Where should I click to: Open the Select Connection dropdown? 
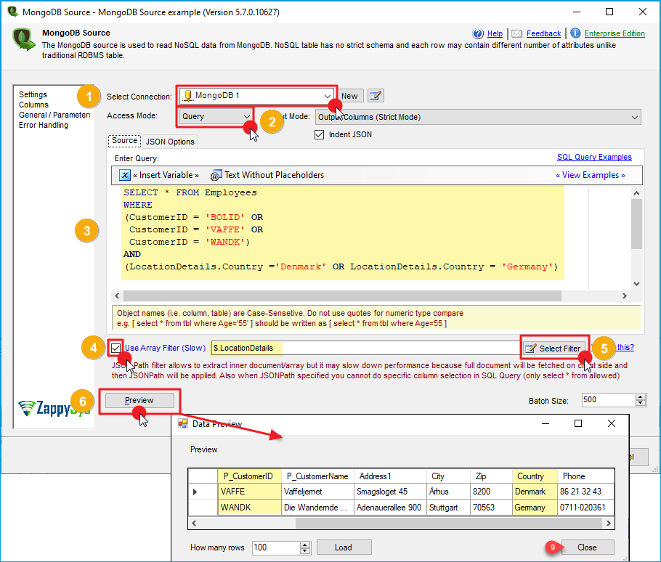tap(328, 96)
